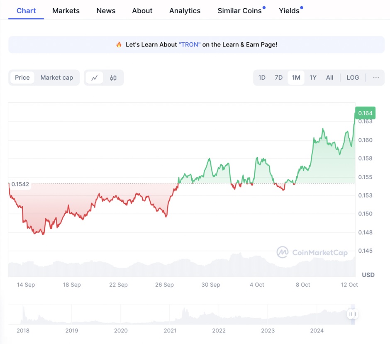
Task: Select the Market cap view toggle
Action: 56,78
